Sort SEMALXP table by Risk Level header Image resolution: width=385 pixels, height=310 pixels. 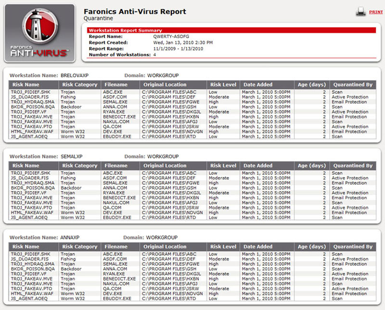pyautogui.click(x=223, y=166)
